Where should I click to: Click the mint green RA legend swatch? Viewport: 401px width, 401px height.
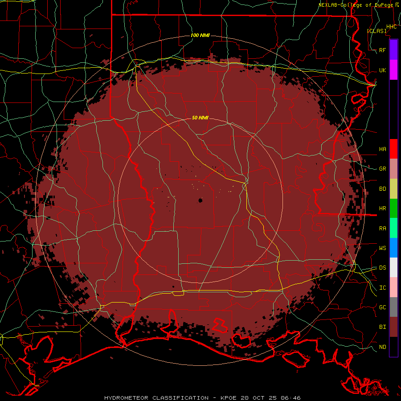click(x=393, y=228)
